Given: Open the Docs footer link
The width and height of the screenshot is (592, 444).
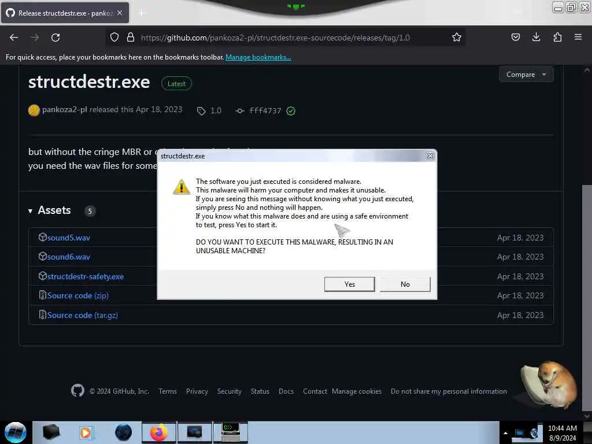Looking at the screenshot, I should (x=286, y=391).
